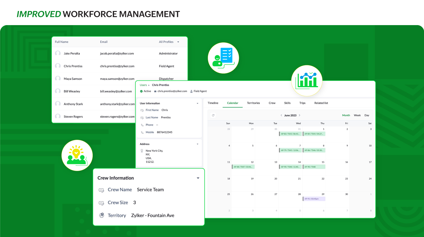Switch to the Territories tab
This screenshot has height=237, width=424.
click(x=253, y=103)
